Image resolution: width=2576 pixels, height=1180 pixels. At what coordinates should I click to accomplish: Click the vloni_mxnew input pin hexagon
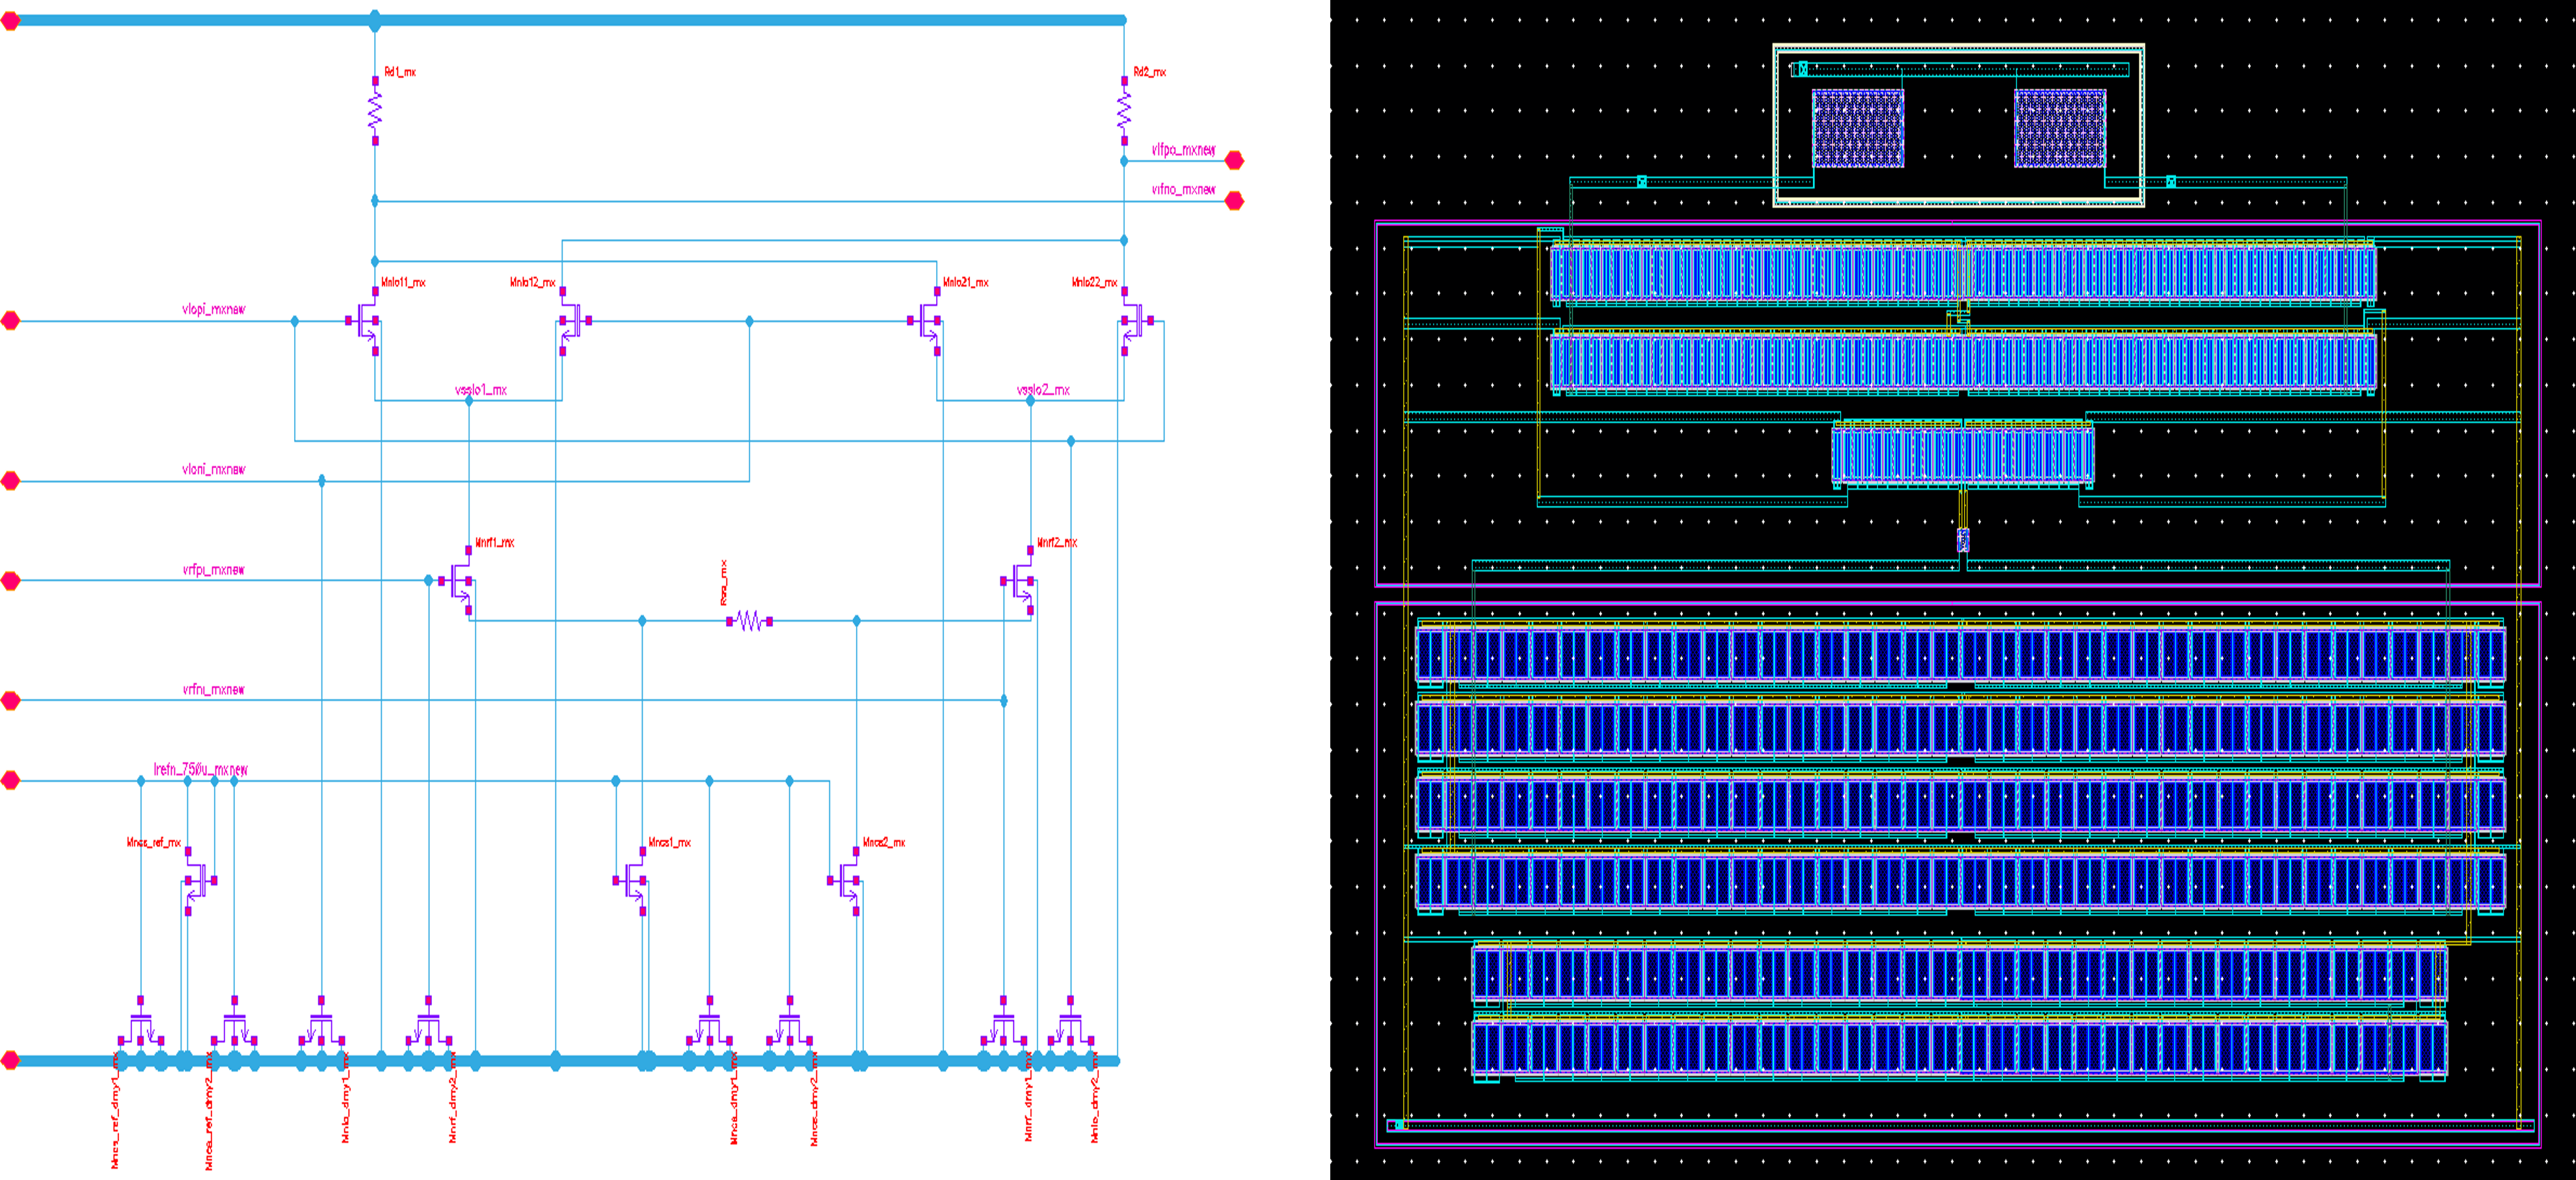pyautogui.click(x=10, y=480)
